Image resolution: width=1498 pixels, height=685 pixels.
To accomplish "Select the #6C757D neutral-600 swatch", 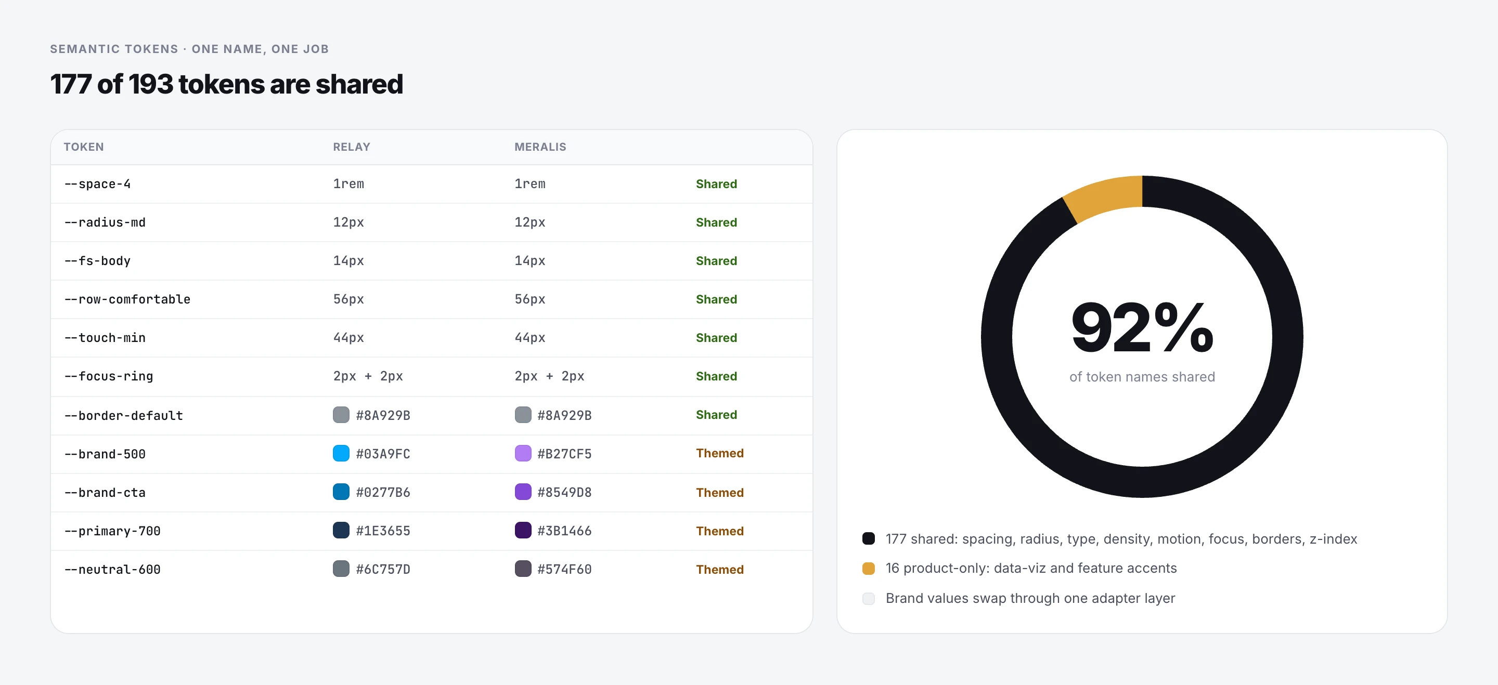I will click(x=341, y=569).
